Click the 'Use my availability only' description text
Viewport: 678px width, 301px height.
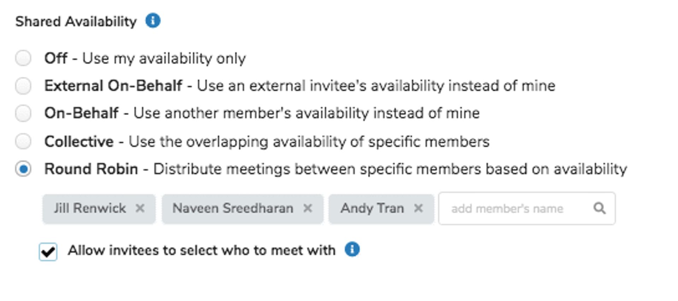(164, 58)
